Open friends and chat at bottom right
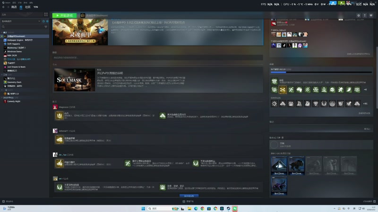Viewport: 378px width, 212px height. click(369, 202)
